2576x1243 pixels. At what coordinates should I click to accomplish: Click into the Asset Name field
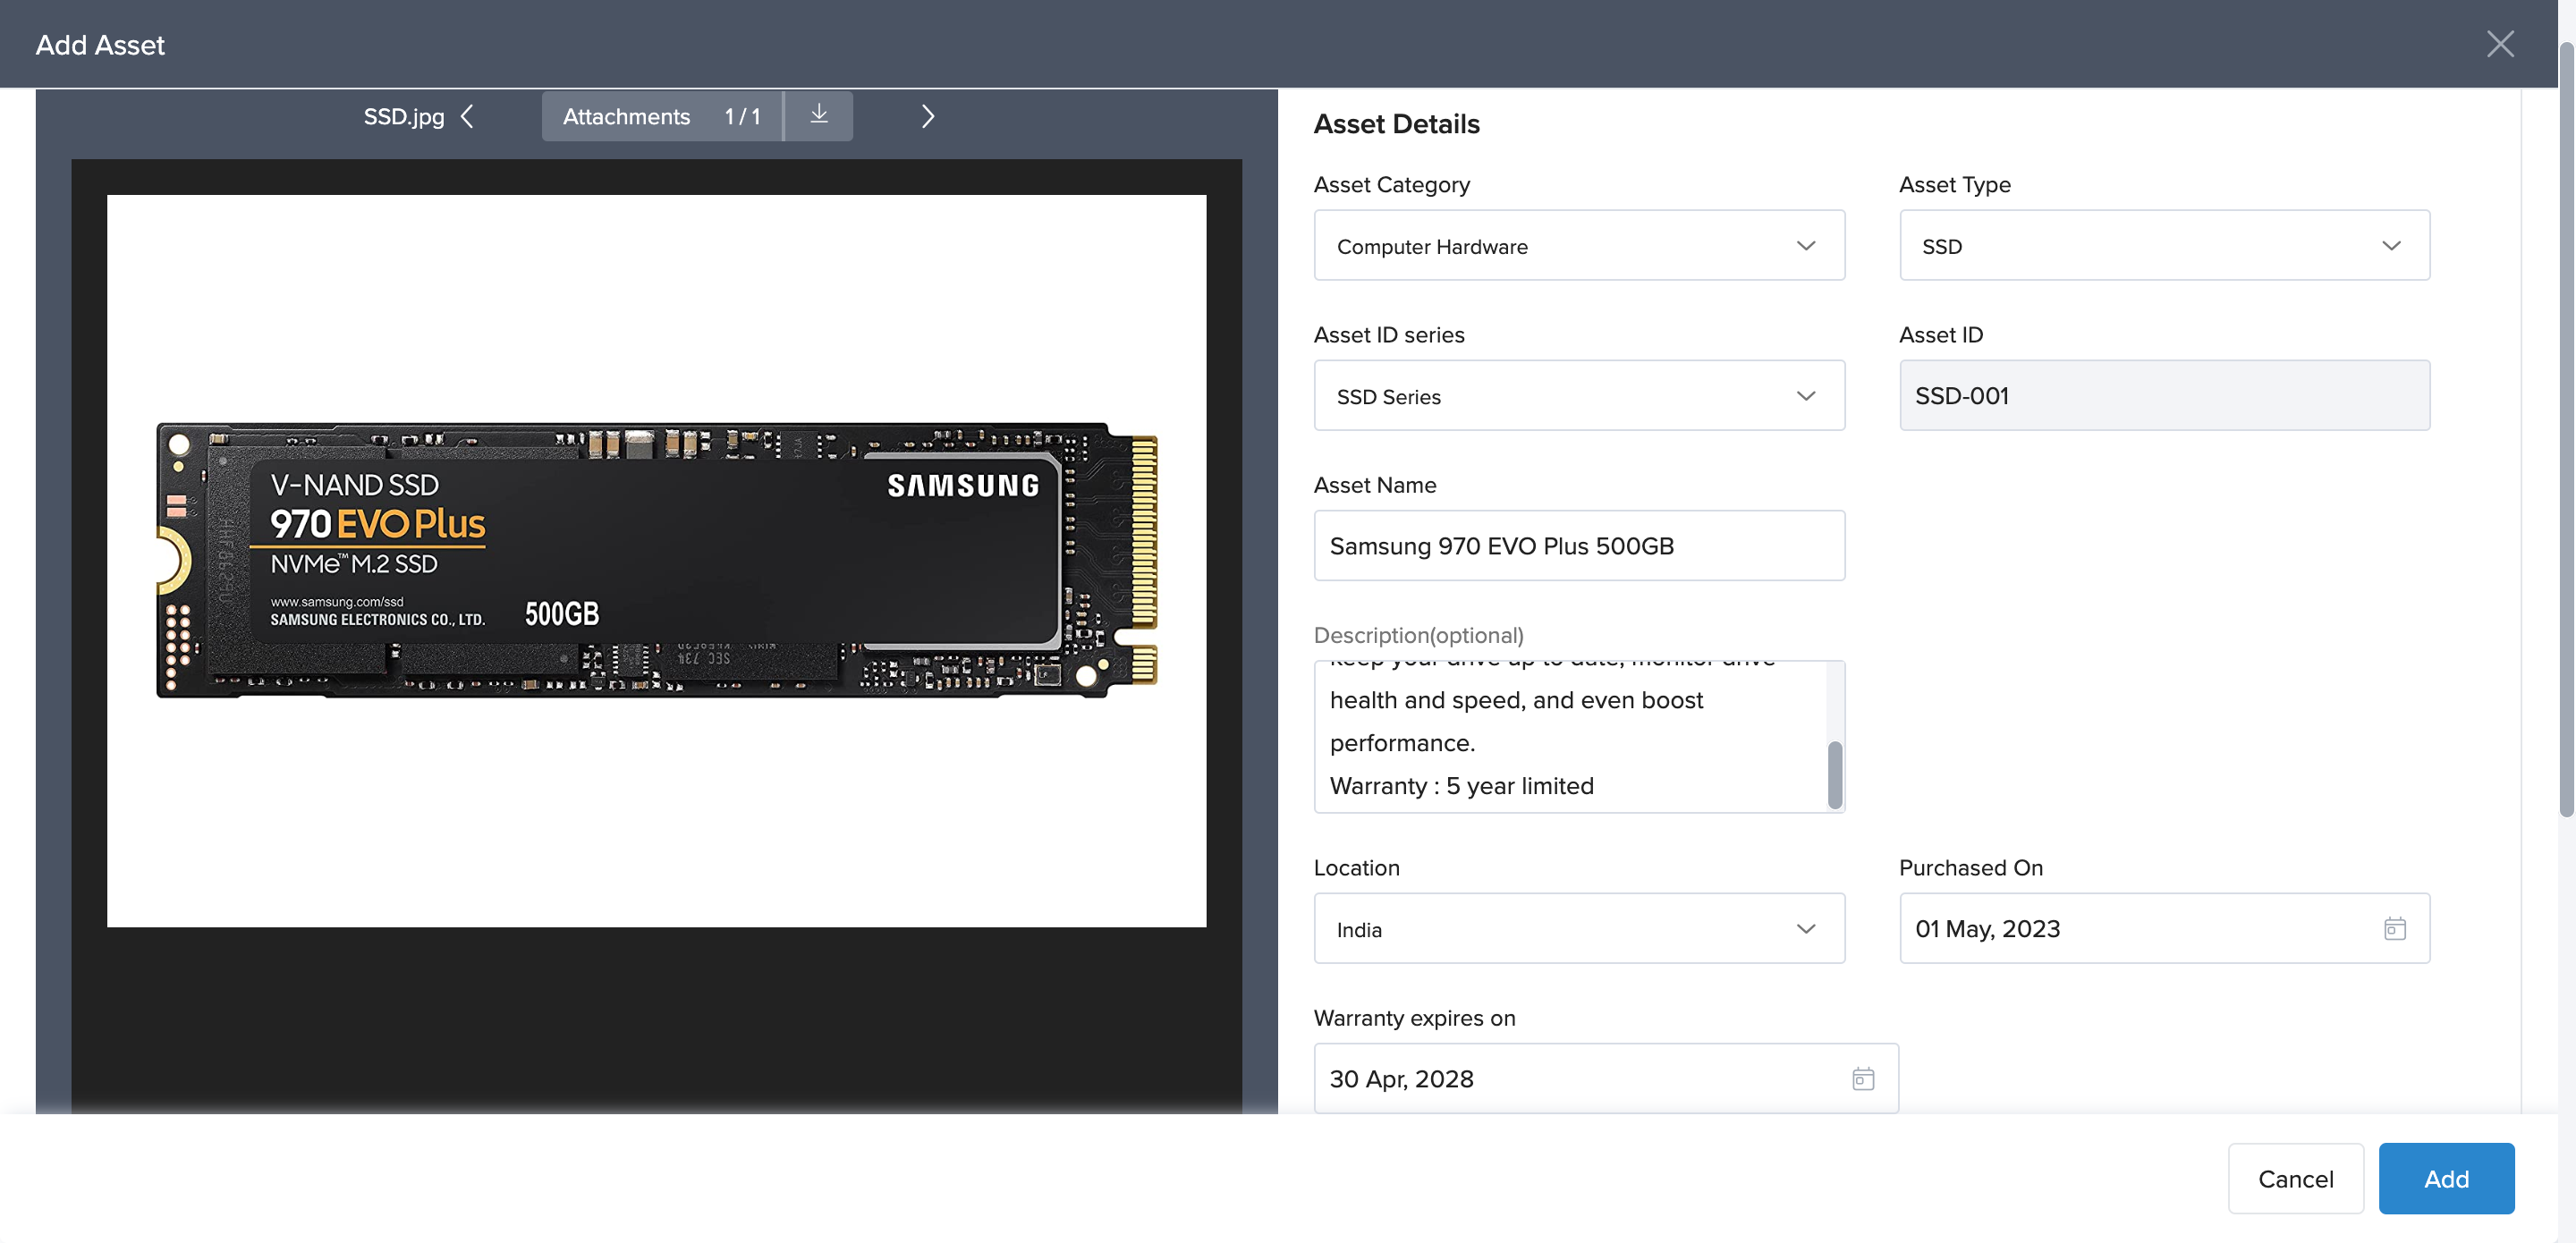click(1578, 545)
